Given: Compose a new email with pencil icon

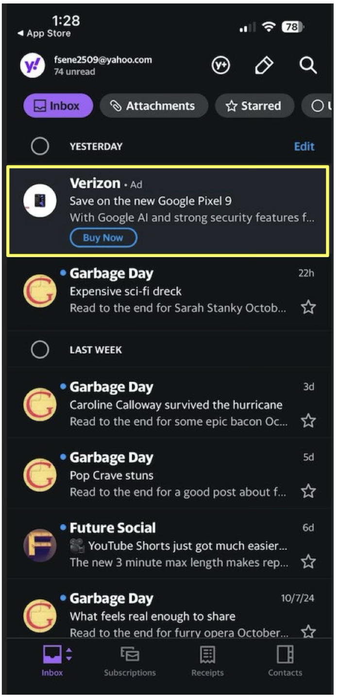Looking at the screenshot, I should (264, 66).
